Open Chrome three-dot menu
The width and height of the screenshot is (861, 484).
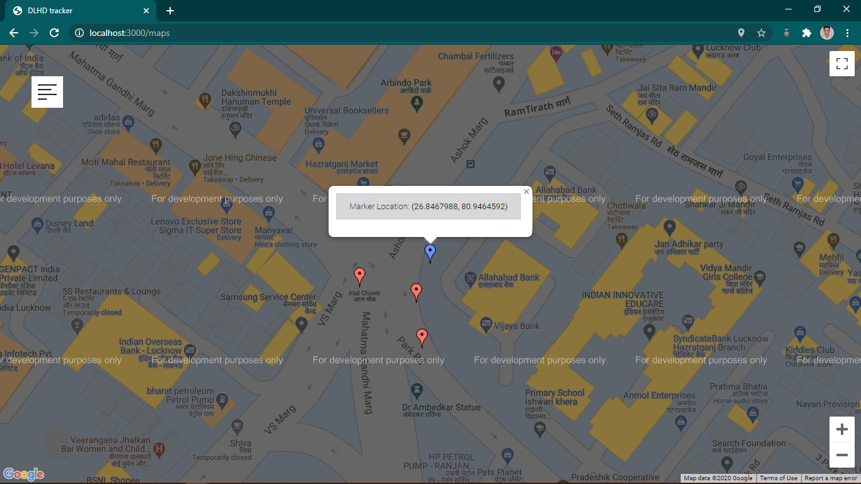848,33
